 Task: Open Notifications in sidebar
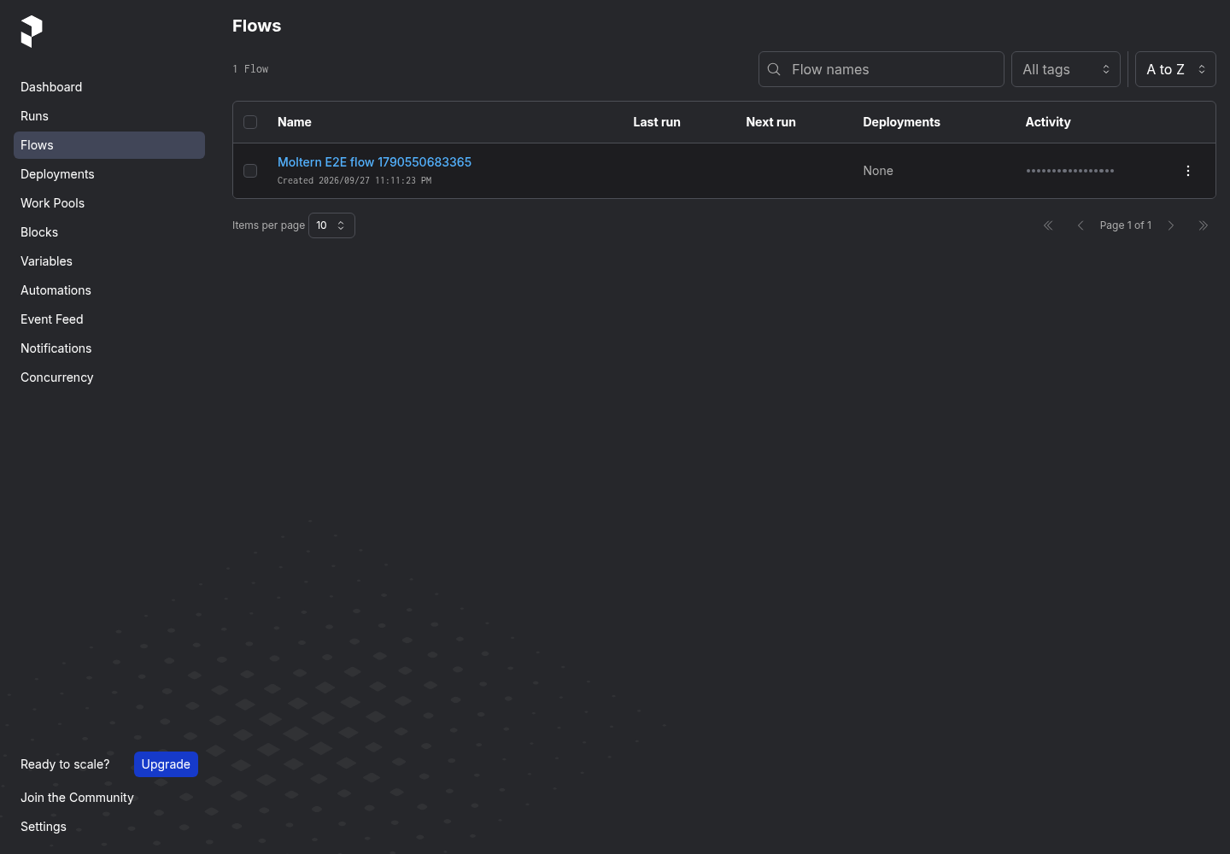[109, 348]
